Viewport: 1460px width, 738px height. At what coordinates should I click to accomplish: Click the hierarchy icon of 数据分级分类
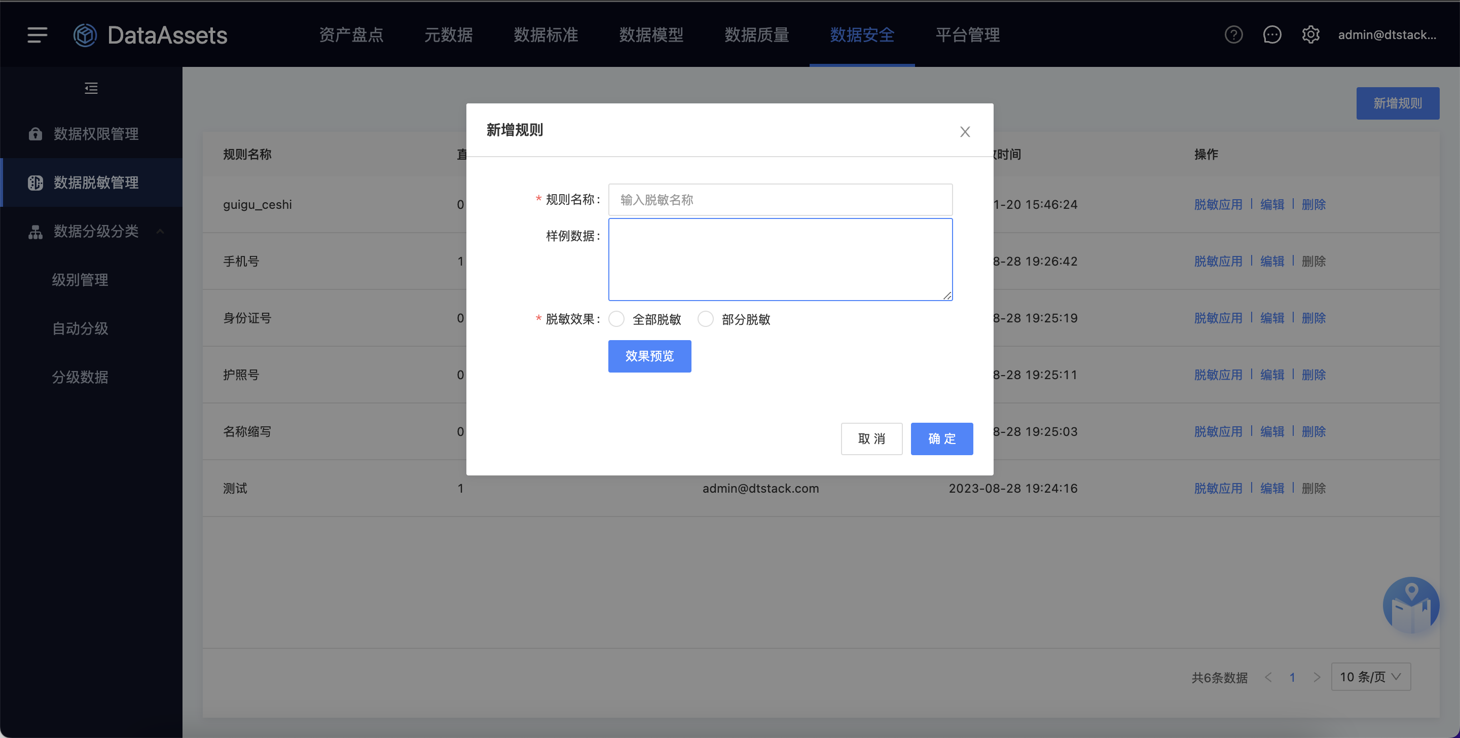click(35, 231)
